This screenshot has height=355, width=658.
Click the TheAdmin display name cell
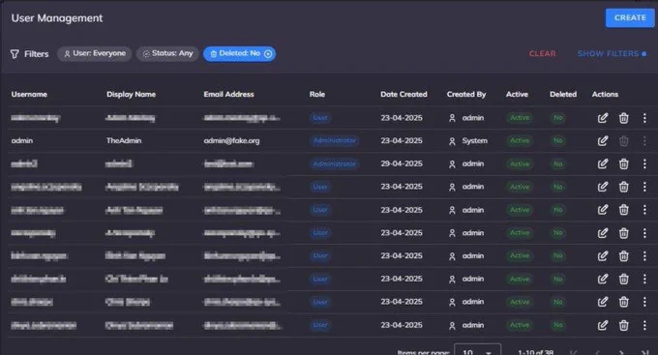click(124, 141)
